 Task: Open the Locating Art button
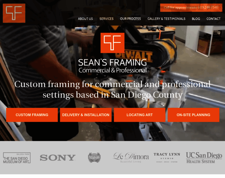pos(140,115)
